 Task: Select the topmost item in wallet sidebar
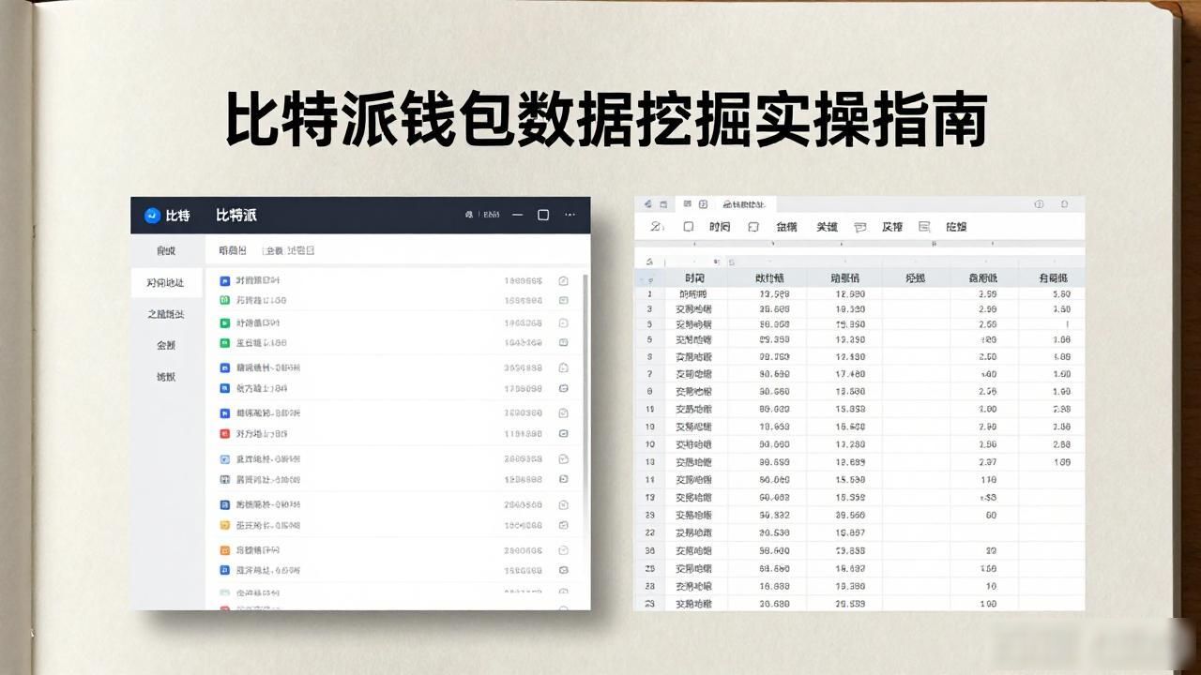pyautogui.click(x=166, y=250)
